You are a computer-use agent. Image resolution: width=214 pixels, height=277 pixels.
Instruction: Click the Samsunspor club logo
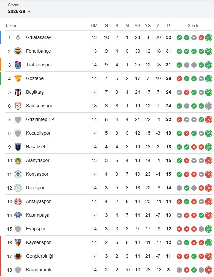[18, 106]
